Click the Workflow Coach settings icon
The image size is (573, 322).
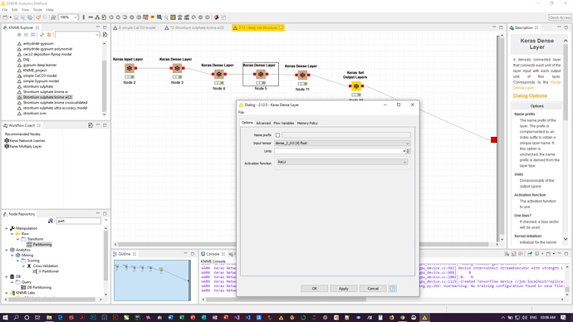91,125
